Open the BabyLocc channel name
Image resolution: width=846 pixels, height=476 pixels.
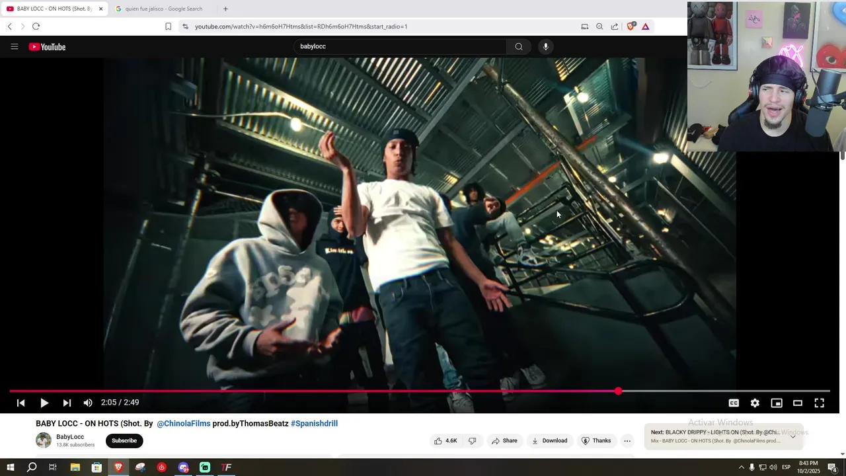click(x=70, y=437)
